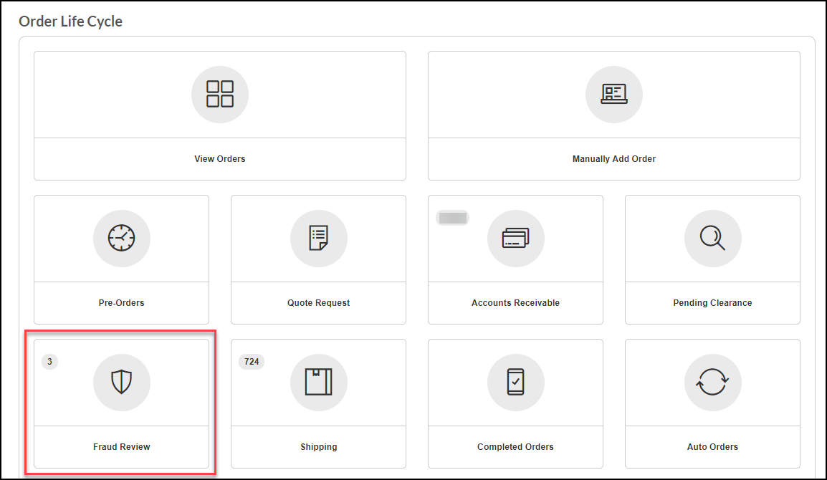This screenshot has width=827, height=480.
Task: Click the Fraud Review shield icon
Action: pos(121,382)
